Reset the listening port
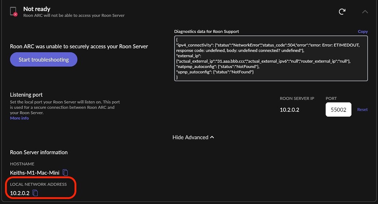Image resolution: width=378 pixels, height=204 pixels. 362,110
